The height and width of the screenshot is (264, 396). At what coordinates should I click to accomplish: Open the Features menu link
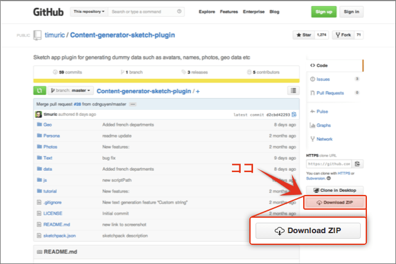[229, 12]
